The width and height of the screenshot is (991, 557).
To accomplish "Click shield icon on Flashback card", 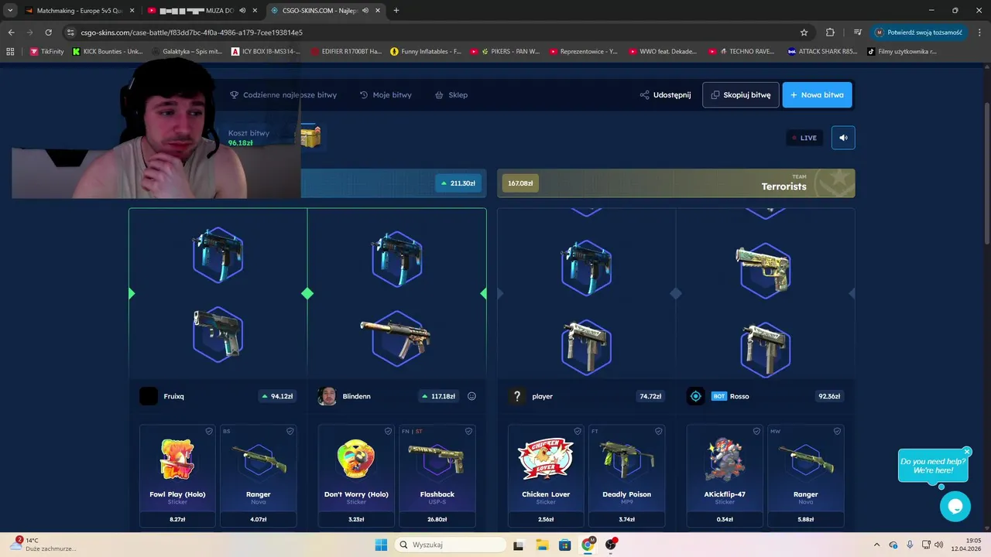I will 468,431.
